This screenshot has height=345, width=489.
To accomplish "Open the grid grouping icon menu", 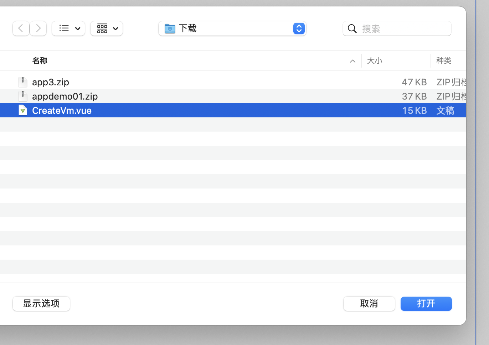I will [x=102, y=28].
